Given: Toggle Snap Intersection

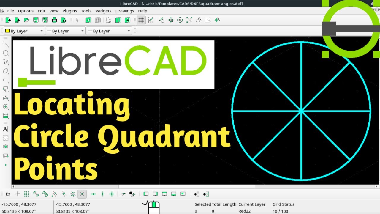Looking at the screenshot, I should point(82,194).
